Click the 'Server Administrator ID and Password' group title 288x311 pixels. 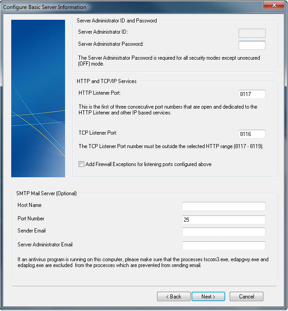coord(117,21)
